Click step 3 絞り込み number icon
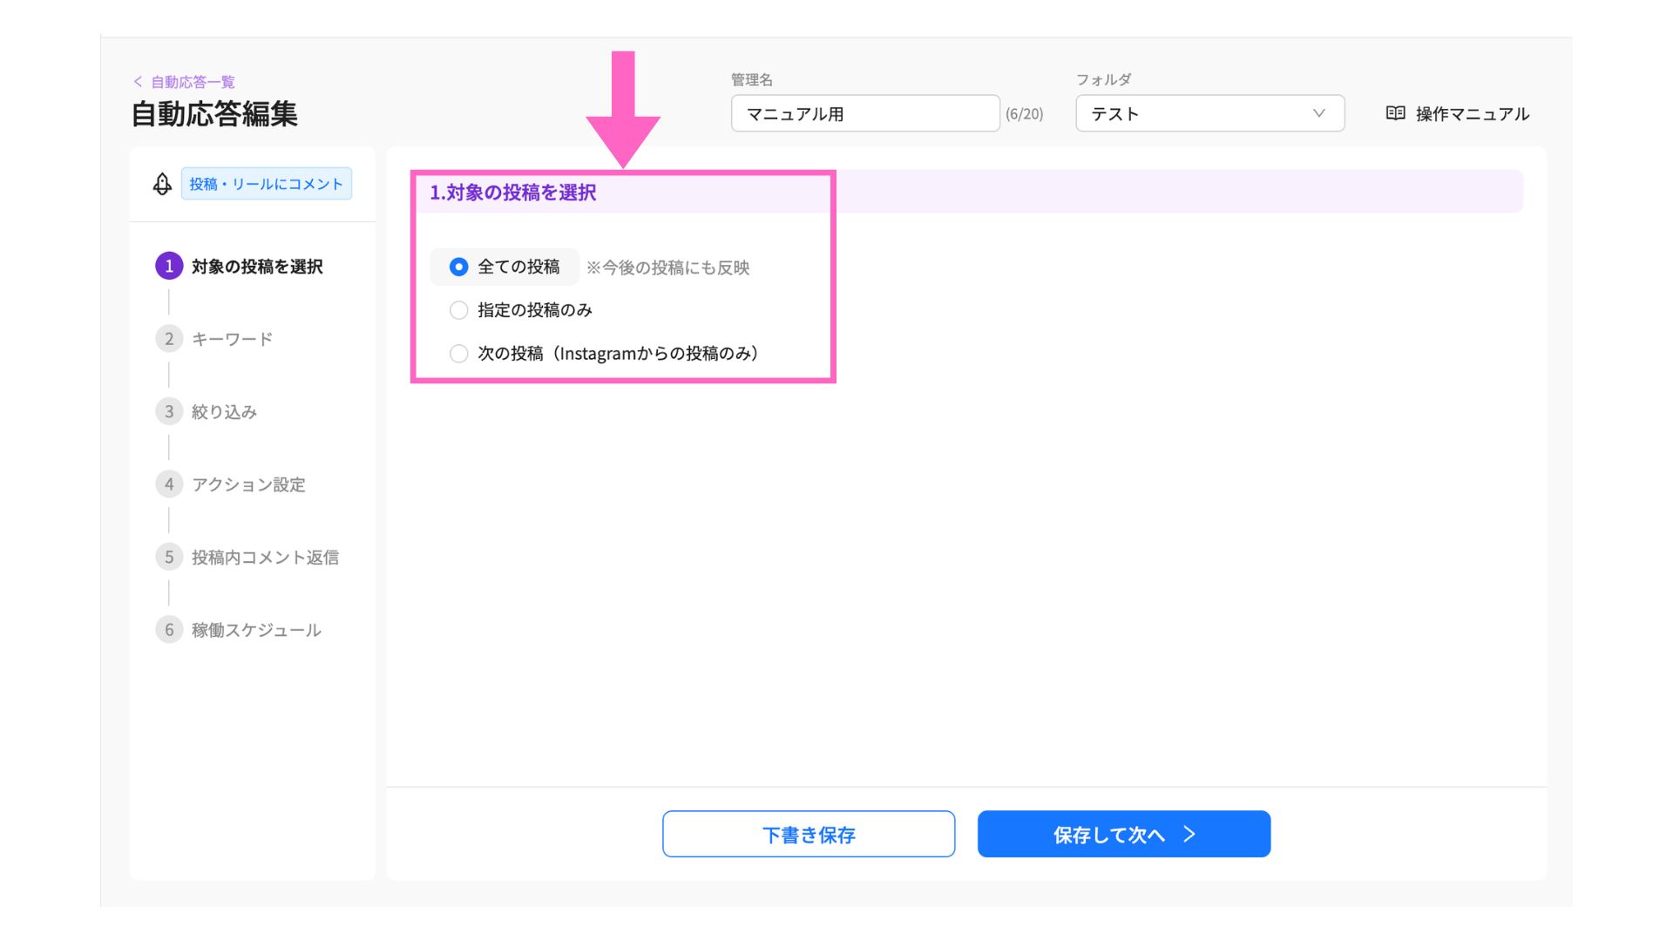This screenshot has height=941, width=1673. coord(169,411)
